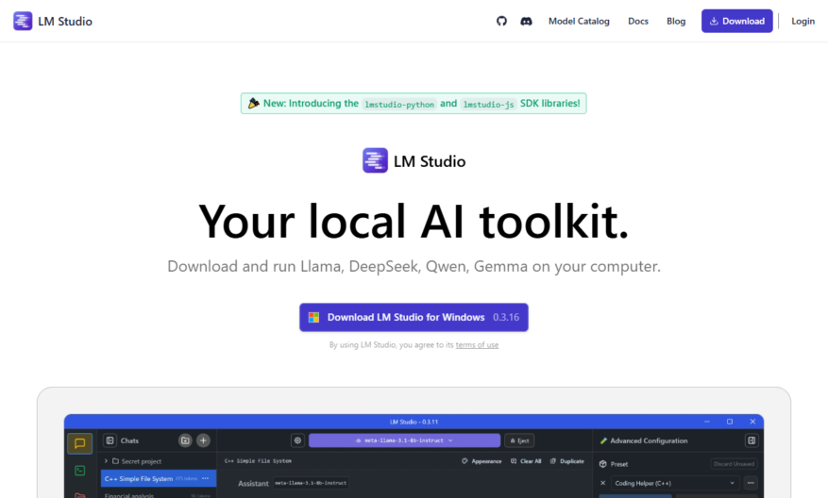Click the Advanced Configuration heading

click(x=649, y=440)
